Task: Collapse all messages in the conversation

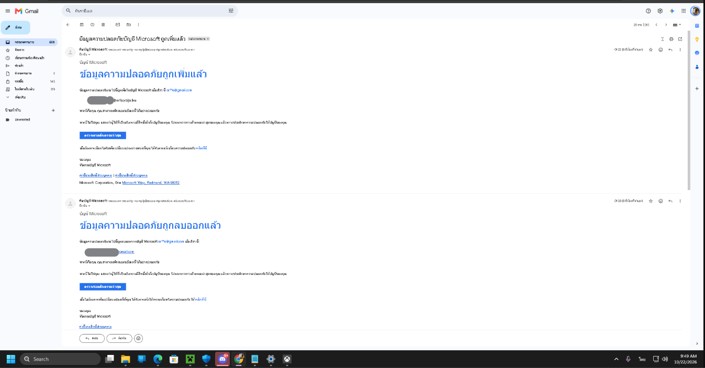Action: (x=663, y=39)
